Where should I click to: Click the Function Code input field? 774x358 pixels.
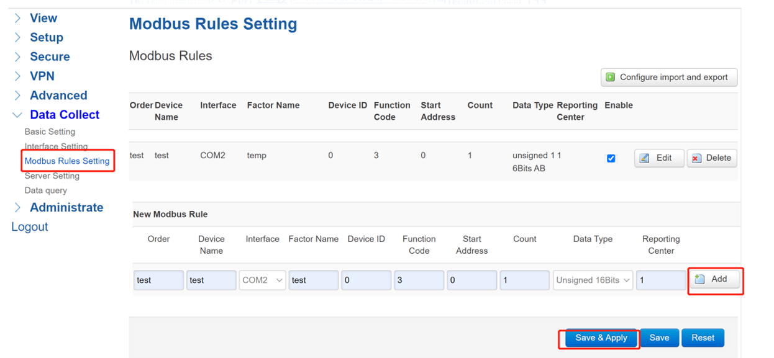coord(419,280)
